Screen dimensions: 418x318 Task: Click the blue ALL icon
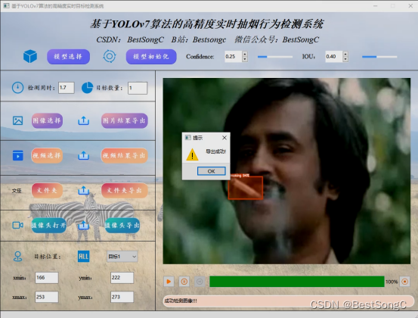tap(83, 257)
